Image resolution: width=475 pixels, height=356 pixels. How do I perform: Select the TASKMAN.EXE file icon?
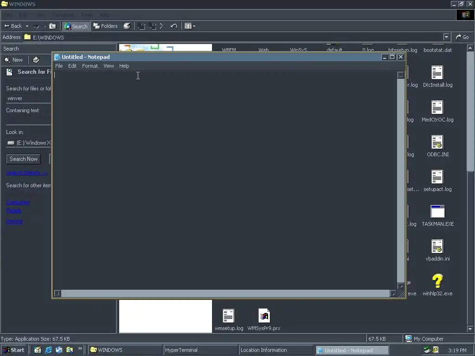click(437, 211)
